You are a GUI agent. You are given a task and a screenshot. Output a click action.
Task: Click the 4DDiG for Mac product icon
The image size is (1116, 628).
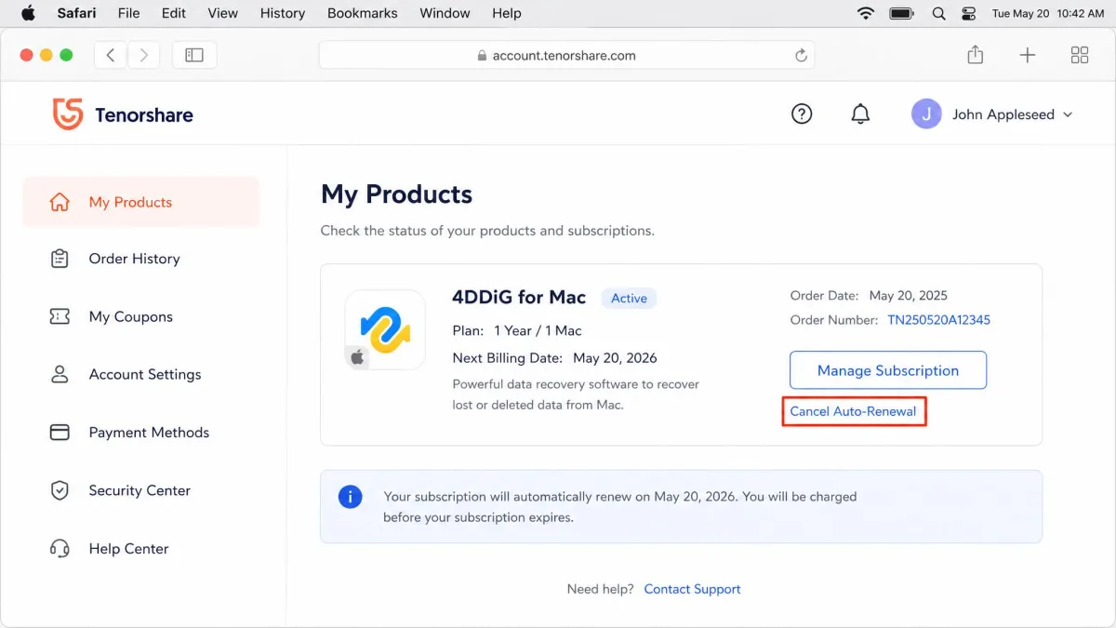click(385, 329)
